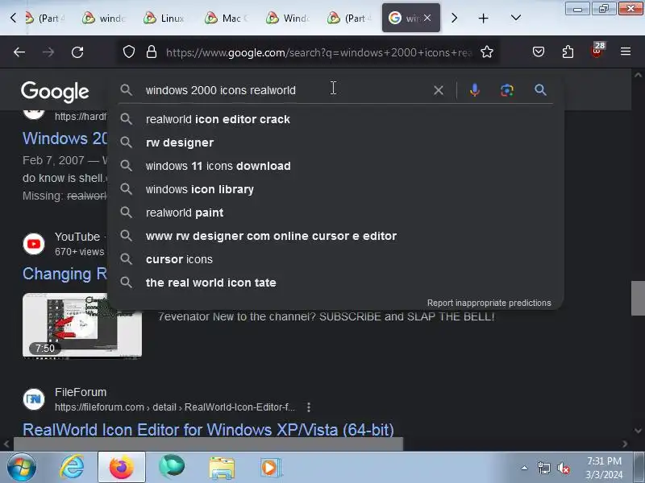Select suggestion rw designer
Screen dimensions: 645x483
[335, 142]
